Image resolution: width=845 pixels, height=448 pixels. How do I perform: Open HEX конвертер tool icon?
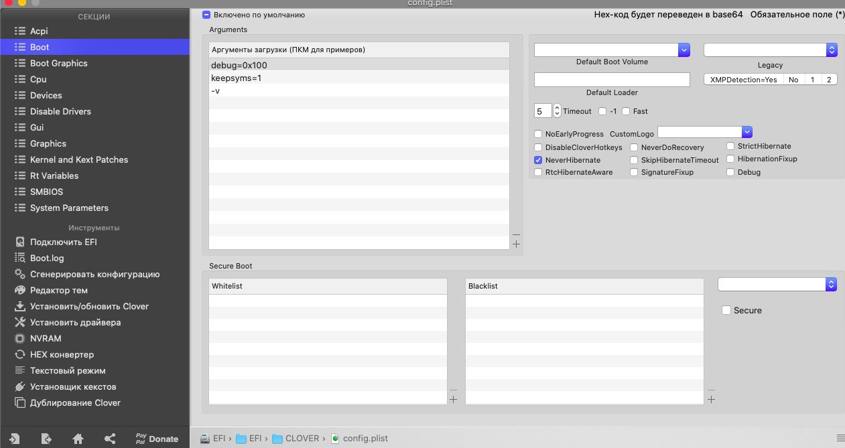tap(19, 354)
